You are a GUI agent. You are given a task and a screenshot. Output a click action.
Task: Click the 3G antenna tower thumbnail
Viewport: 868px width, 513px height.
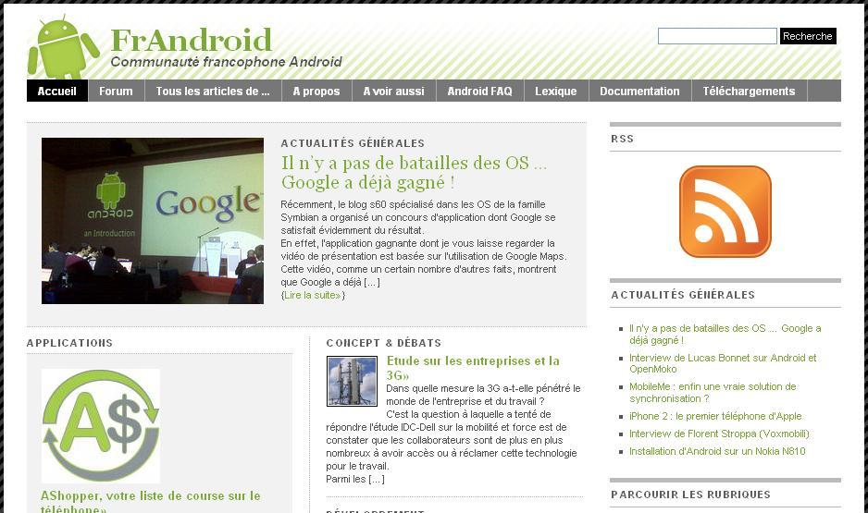[352, 382]
